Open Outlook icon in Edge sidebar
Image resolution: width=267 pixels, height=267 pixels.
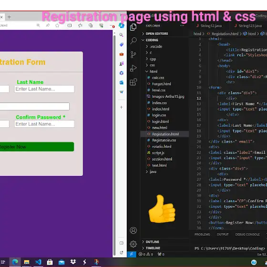tap(122, 82)
